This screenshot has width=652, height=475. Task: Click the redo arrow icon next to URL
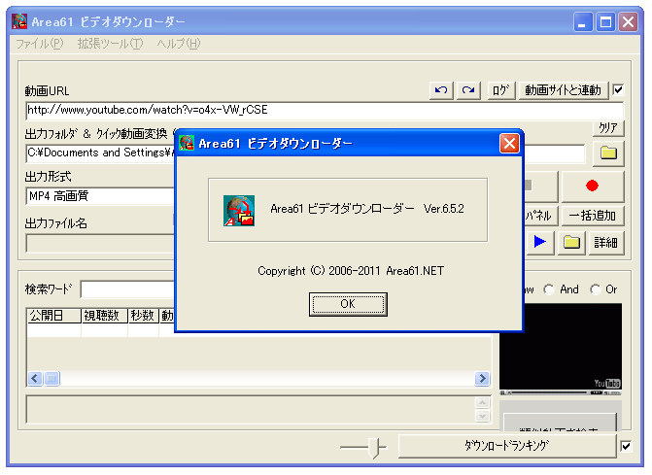tap(468, 89)
